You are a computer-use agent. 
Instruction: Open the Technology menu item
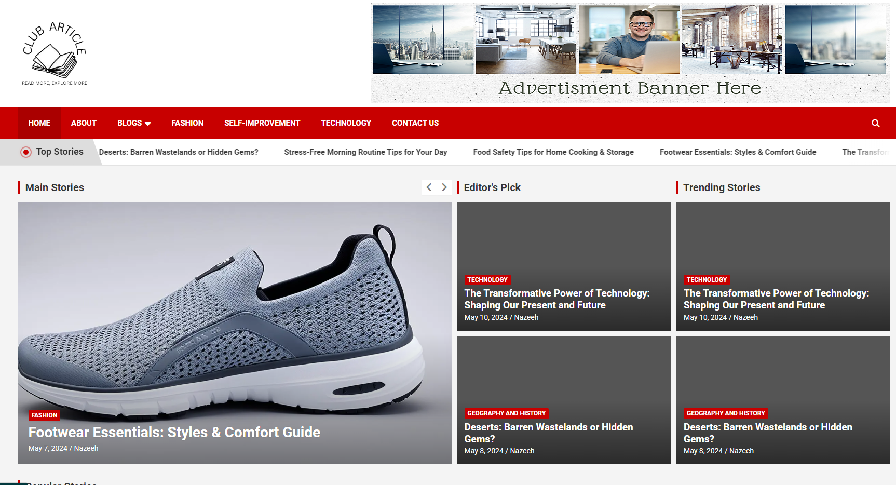click(x=346, y=123)
